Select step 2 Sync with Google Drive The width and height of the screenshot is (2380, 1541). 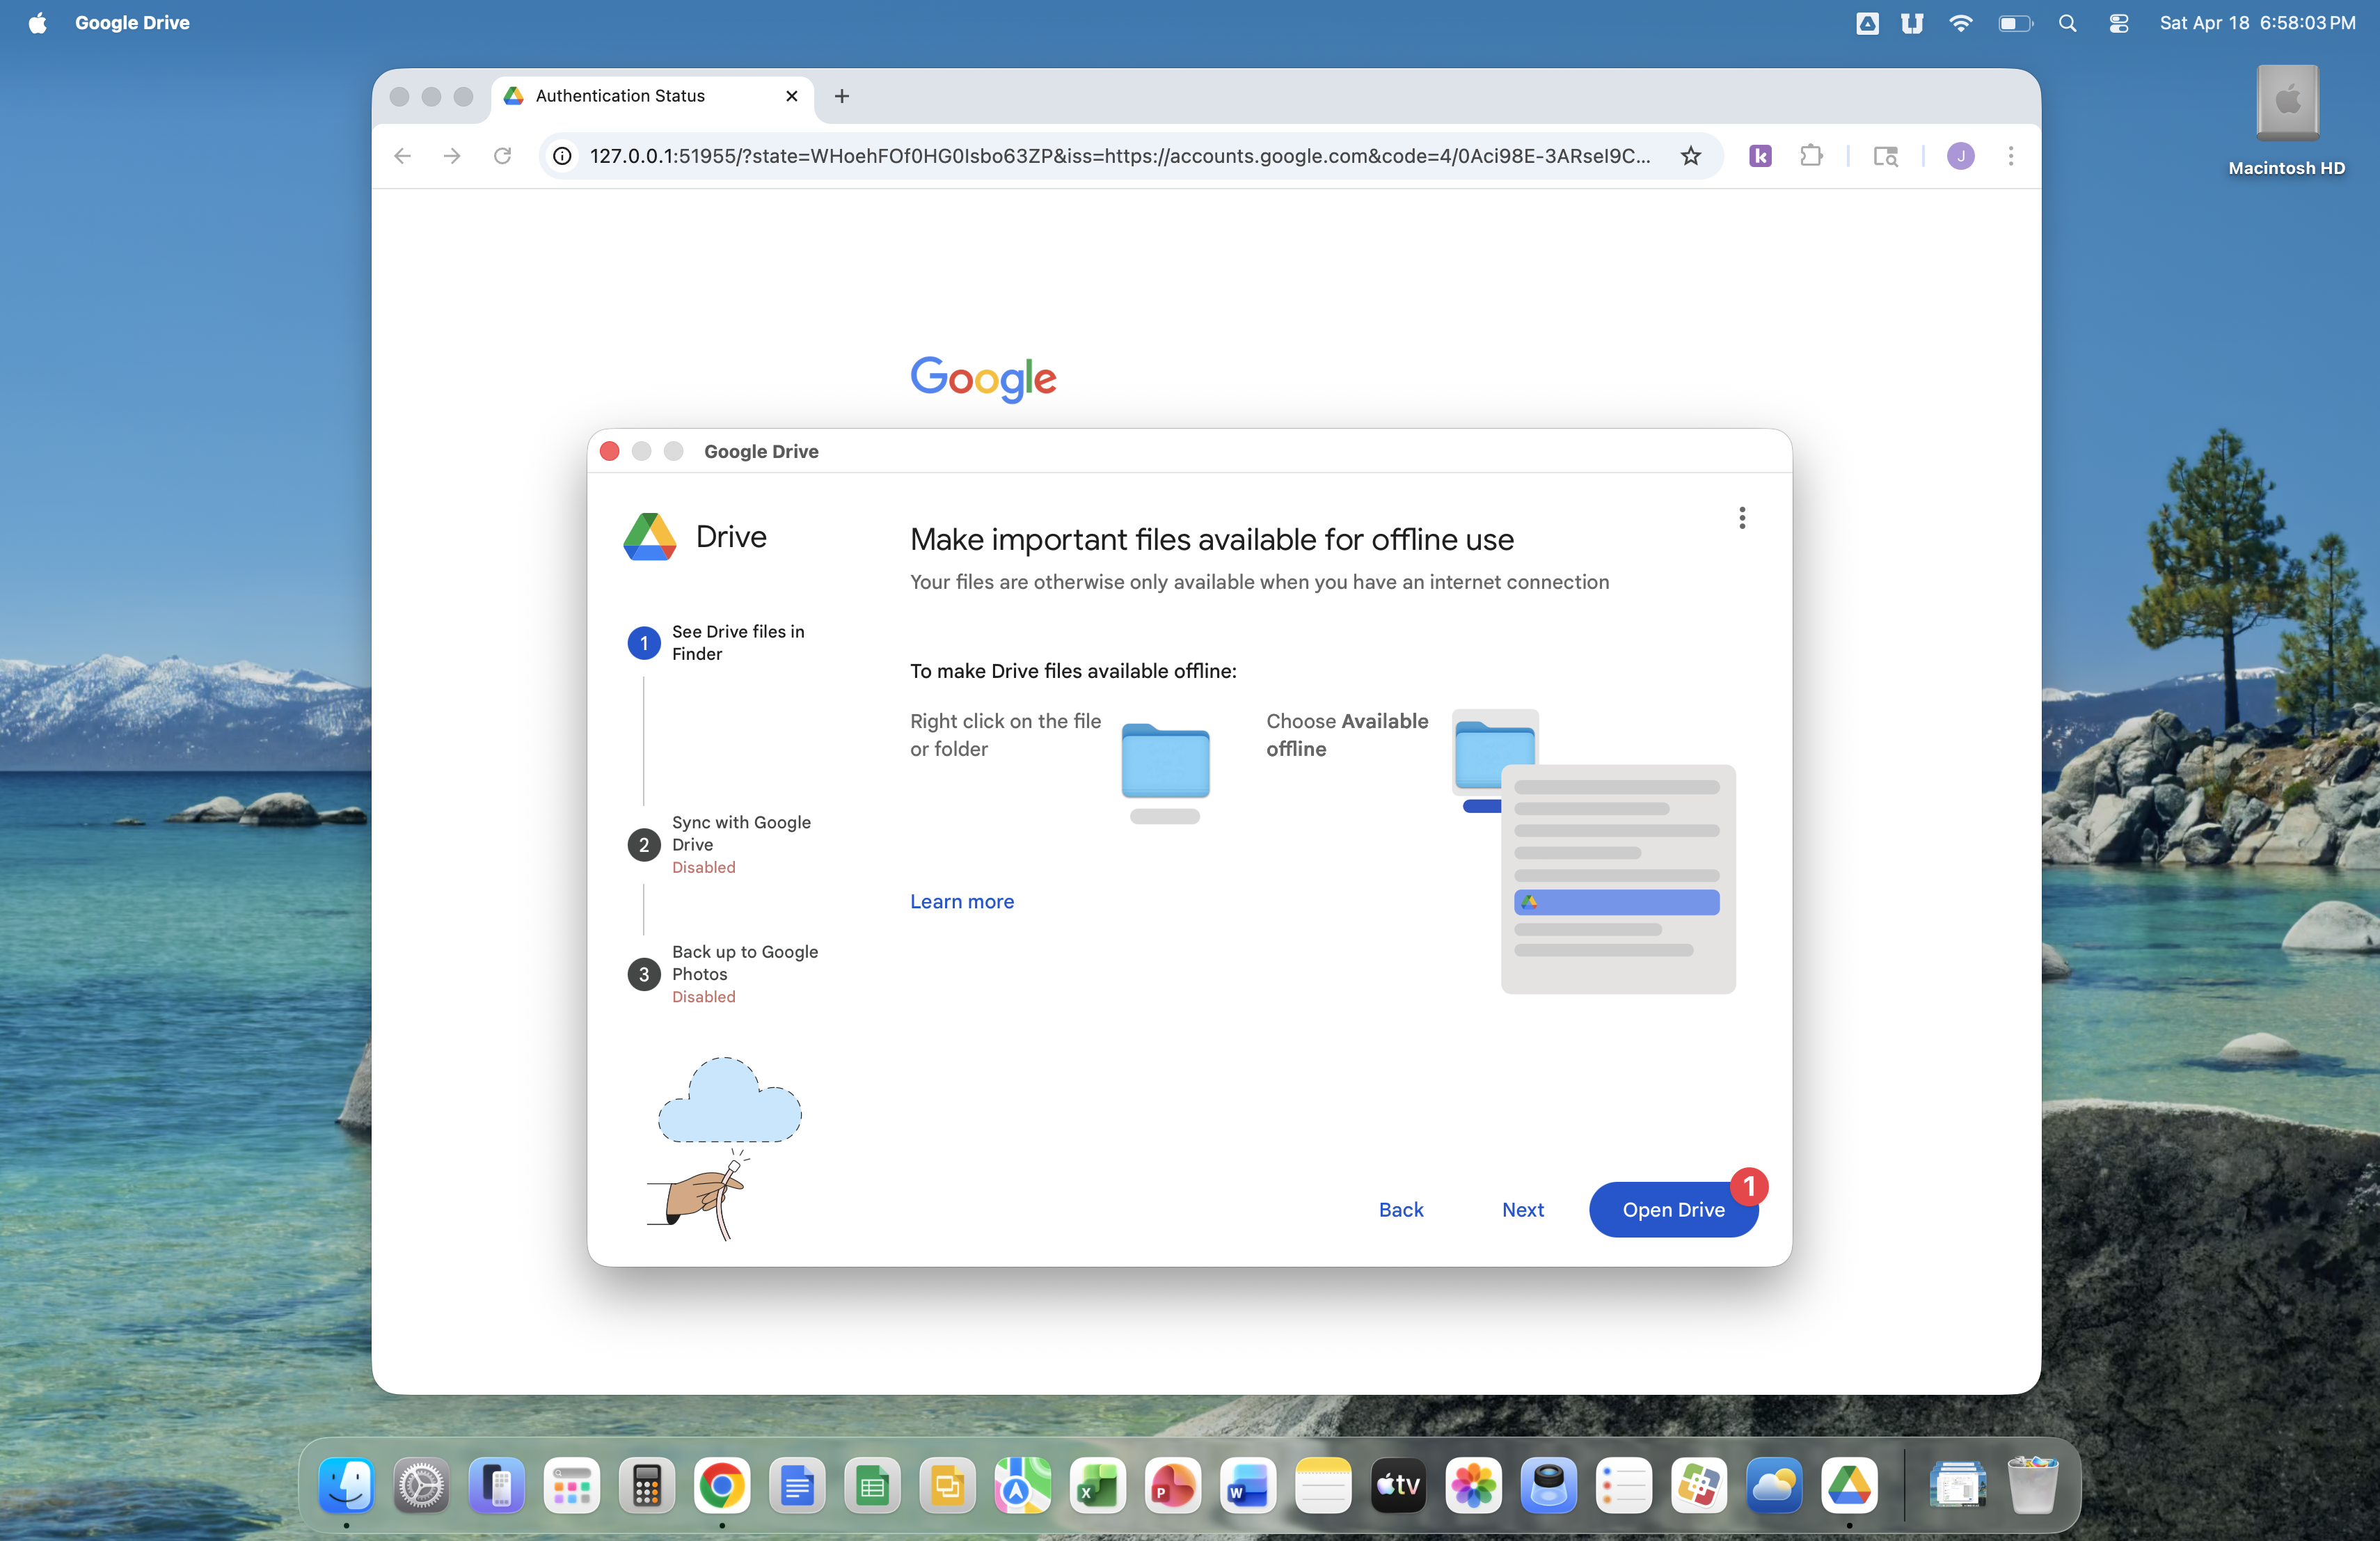click(740, 833)
